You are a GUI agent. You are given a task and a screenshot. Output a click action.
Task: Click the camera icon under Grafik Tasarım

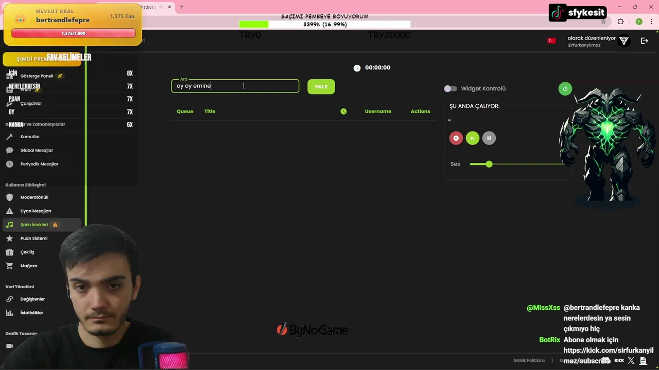(x=9, y=346)
